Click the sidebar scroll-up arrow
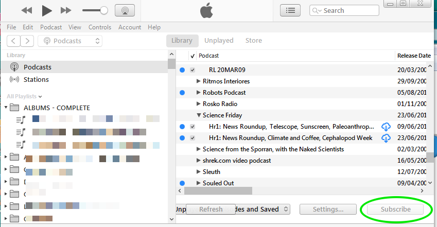 point(172,55)
